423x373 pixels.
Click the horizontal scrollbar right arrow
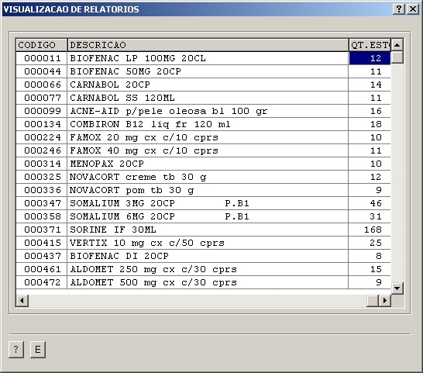coord(385,300)
